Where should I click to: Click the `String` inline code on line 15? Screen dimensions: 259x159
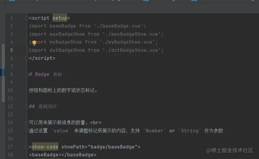[x=189, y=131]
